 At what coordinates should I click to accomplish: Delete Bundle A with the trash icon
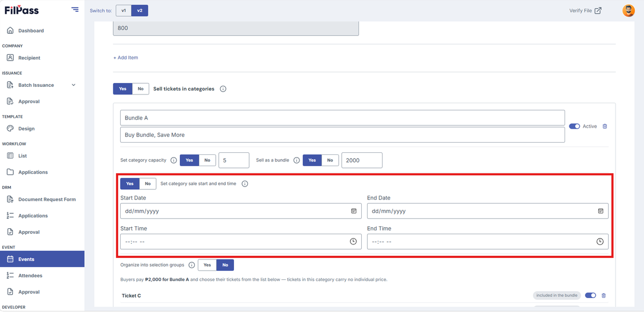[605, 127]
